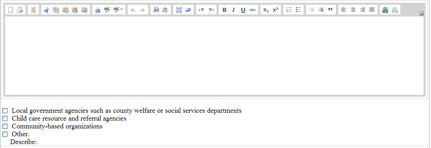The image size is (431, 148).
Task: Check Community-based organizations checkbox
Action: [x=5, y=126]
